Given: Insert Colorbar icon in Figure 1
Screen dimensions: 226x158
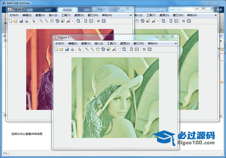Looking at the screenshot, I should pyautogui.click(x=86, y=21).
